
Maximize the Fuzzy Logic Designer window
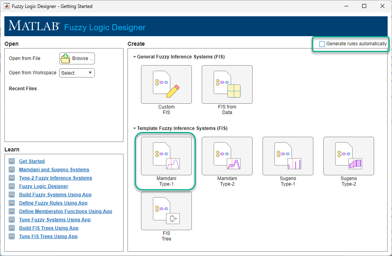point(364,6)
